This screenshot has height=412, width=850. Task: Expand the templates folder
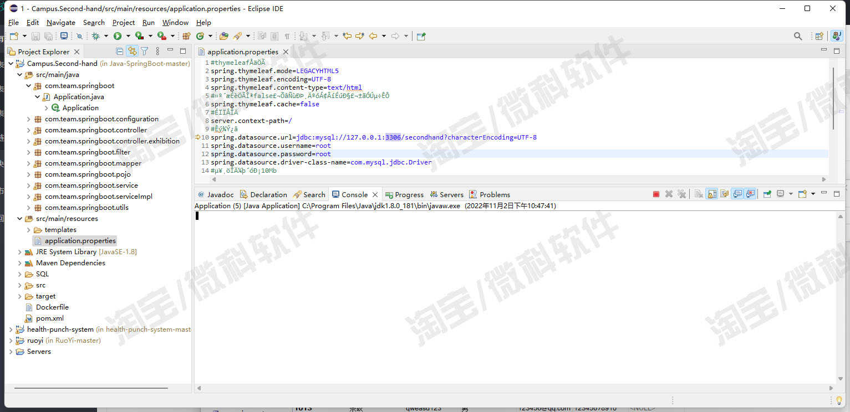point(29,230)
